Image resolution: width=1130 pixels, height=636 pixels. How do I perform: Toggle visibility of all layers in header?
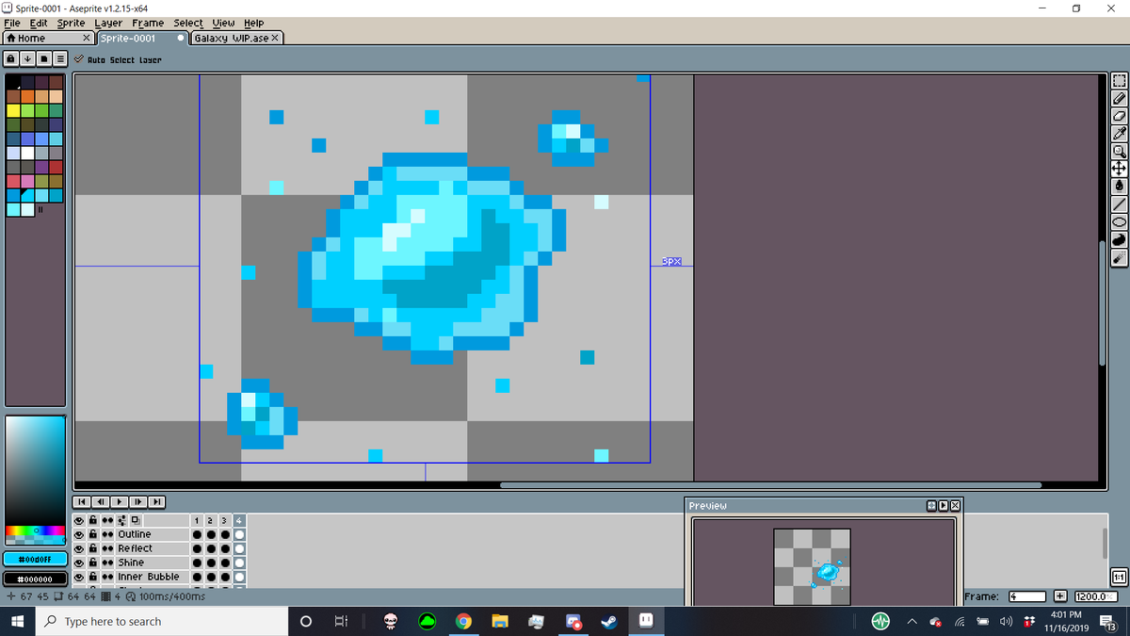point(79,520)
